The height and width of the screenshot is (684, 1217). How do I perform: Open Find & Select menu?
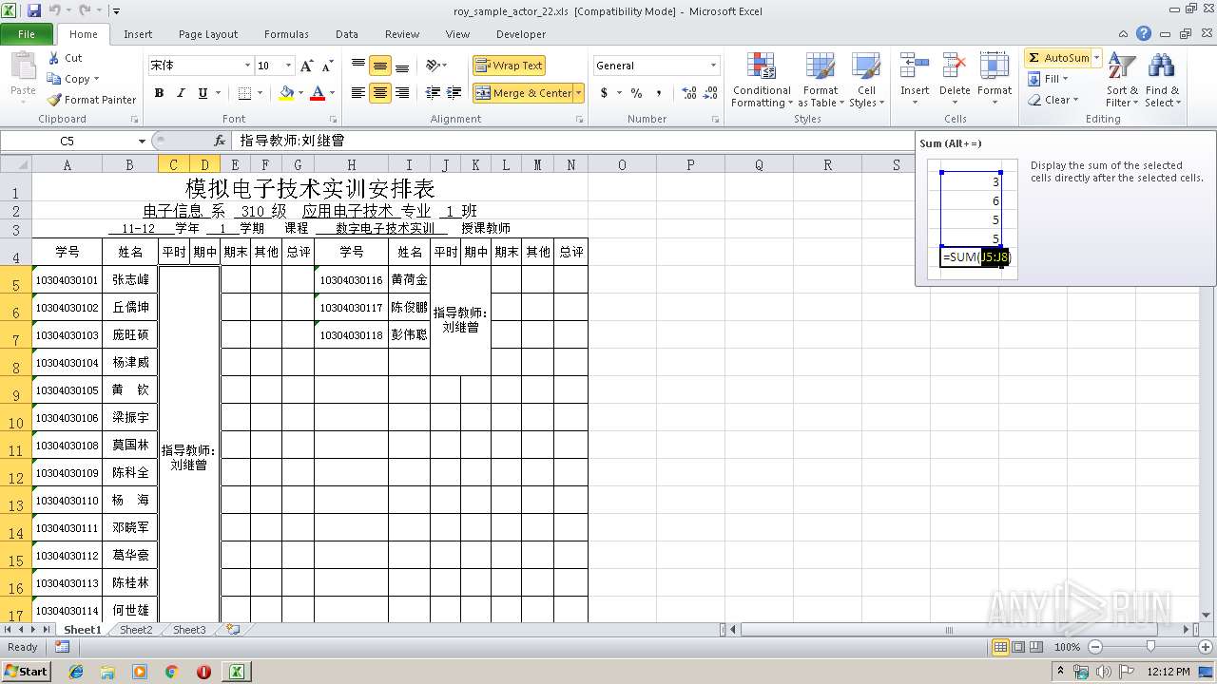click(1162, 81)
